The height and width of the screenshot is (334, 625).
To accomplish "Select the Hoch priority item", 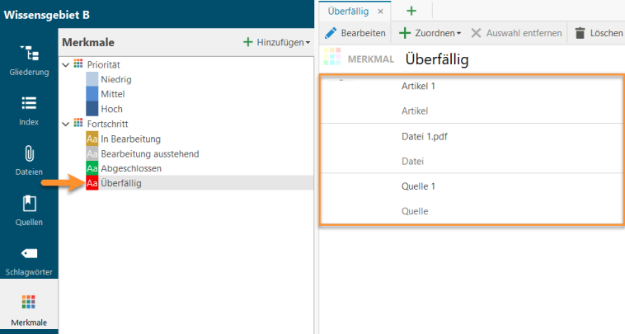I will [x=111, y=109].
